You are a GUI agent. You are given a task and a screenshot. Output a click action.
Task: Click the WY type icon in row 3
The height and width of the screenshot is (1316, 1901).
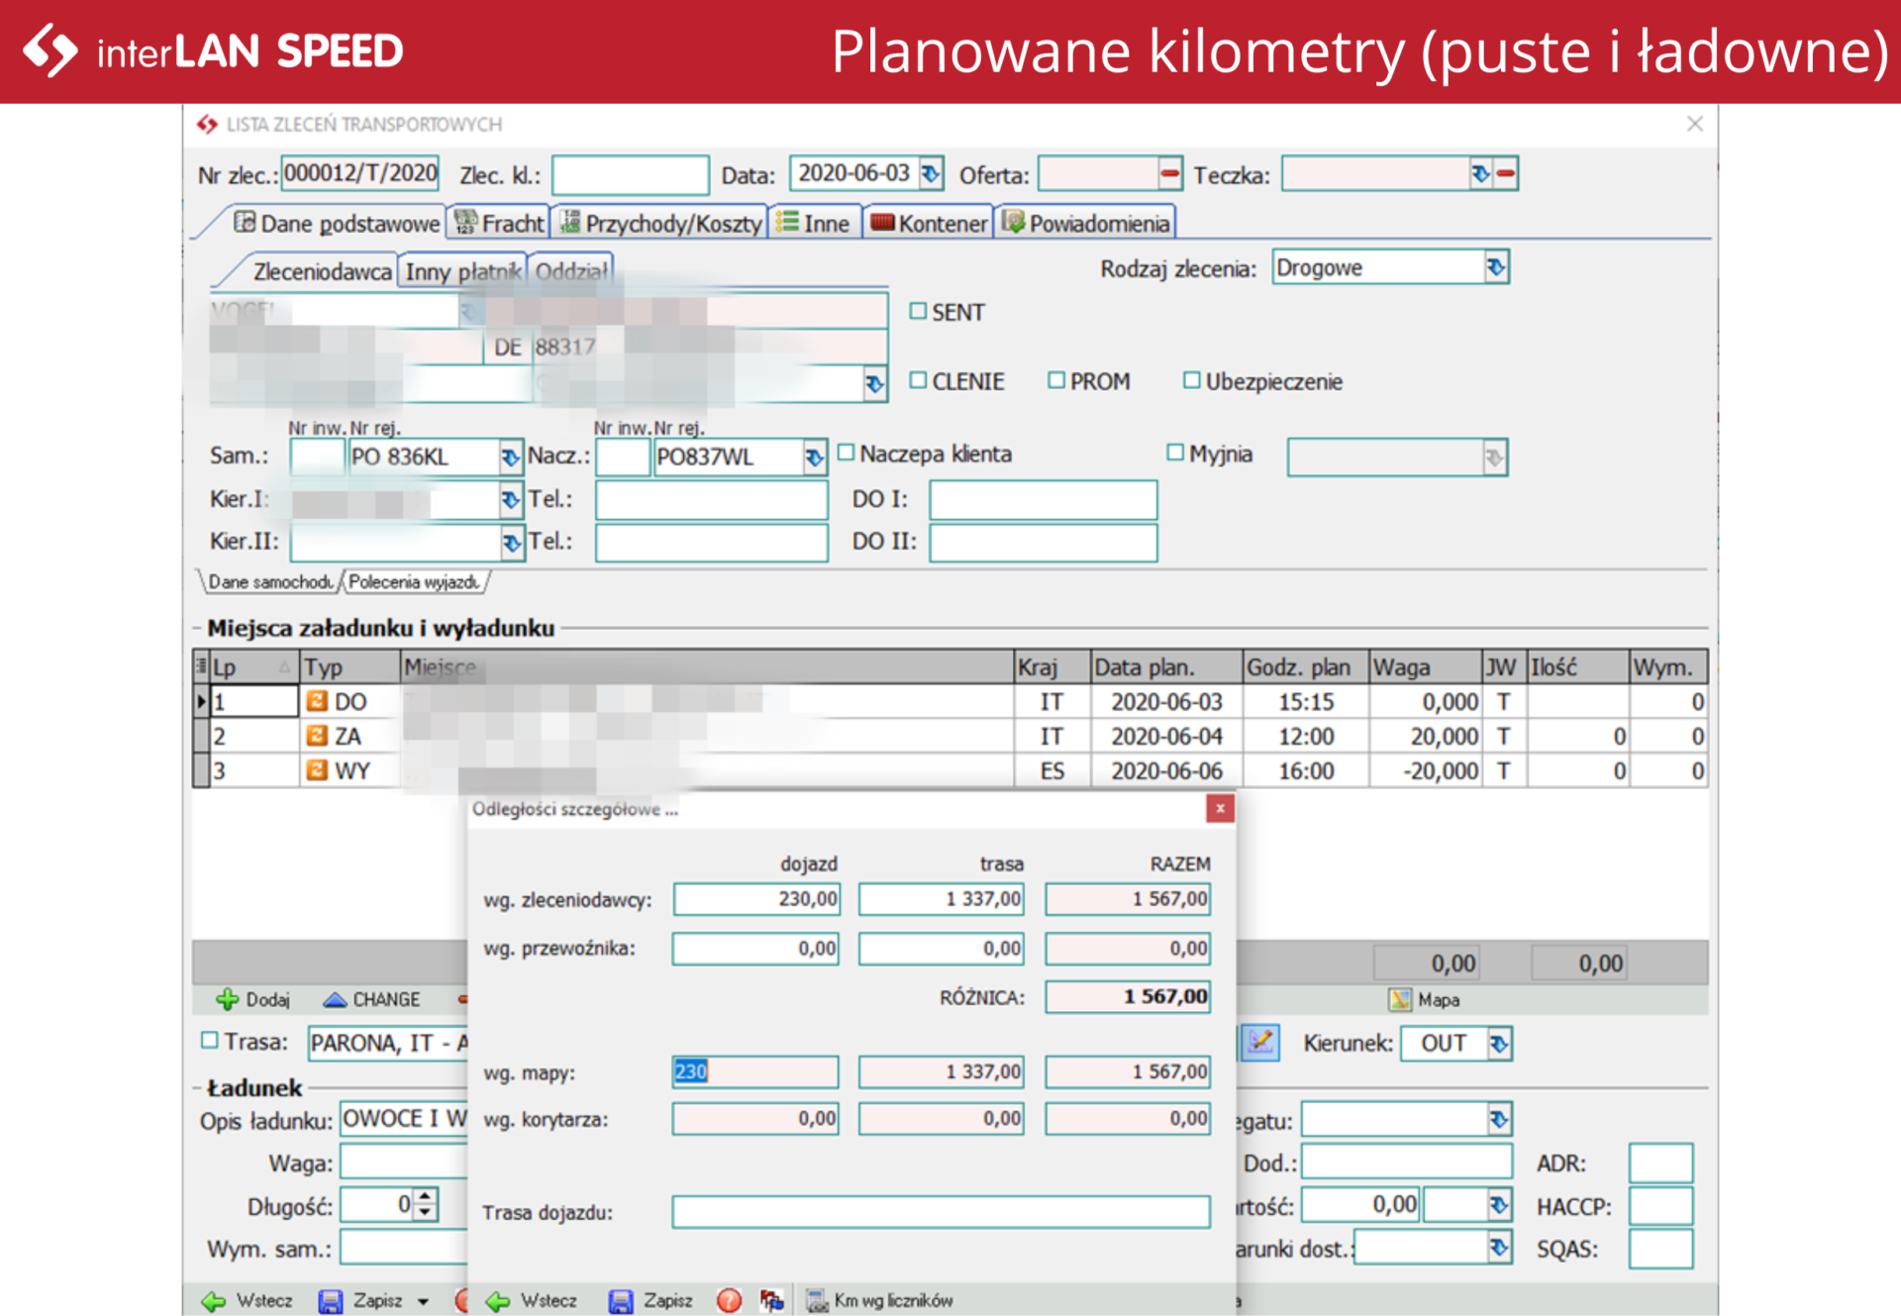317,769
